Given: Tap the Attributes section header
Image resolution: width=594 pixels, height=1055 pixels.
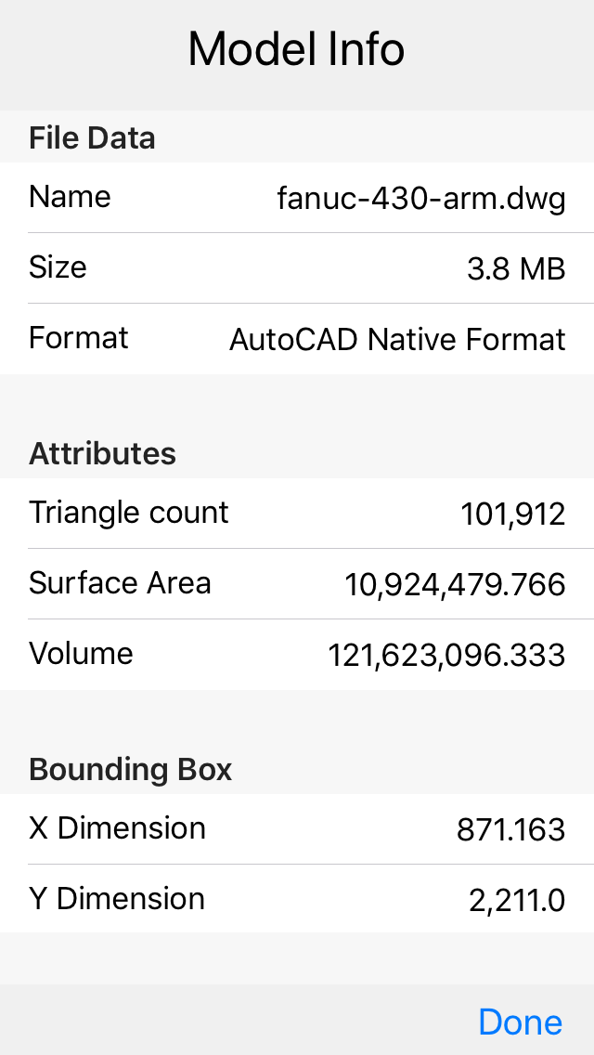Looking at the screenshot, I should point(102,453).
